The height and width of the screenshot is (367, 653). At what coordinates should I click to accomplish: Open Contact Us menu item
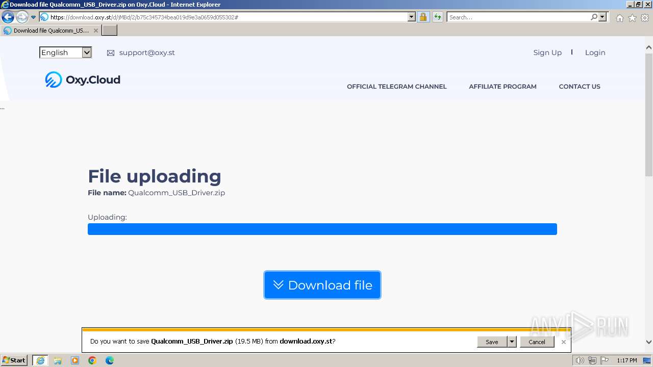tap(580, 87)
